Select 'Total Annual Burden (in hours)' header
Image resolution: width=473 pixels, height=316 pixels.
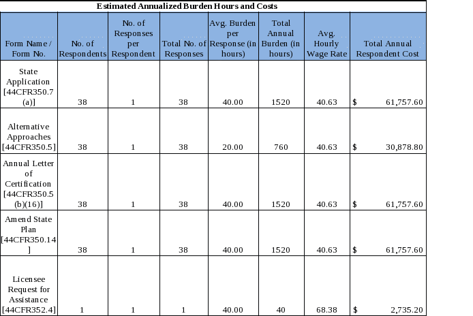[281, 37]
